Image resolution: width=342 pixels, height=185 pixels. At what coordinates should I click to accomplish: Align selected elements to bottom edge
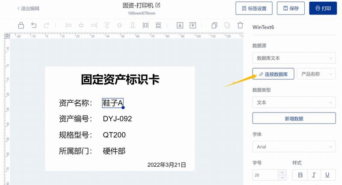[x=133, y=26]
